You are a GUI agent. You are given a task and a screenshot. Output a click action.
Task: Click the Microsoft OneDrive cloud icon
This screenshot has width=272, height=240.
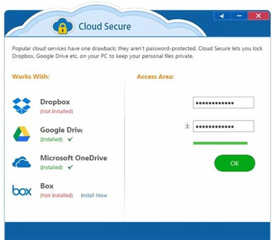(22, 162)
